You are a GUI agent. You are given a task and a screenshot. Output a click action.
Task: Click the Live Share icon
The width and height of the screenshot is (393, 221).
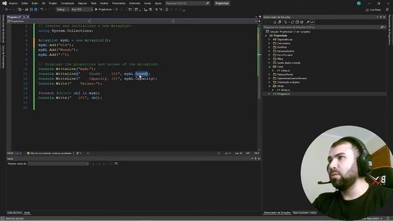(x=367, y=10)
